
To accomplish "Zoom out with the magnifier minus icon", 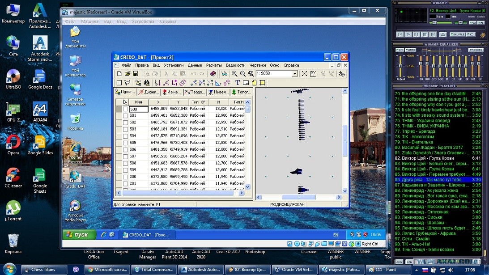I will coord(242,74).
